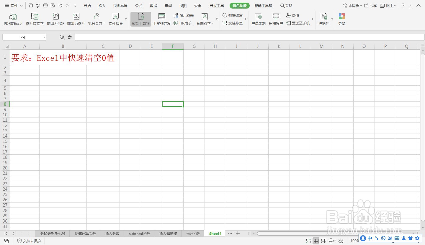Open 演示图表 chart presentation

(x=184, y=15)
